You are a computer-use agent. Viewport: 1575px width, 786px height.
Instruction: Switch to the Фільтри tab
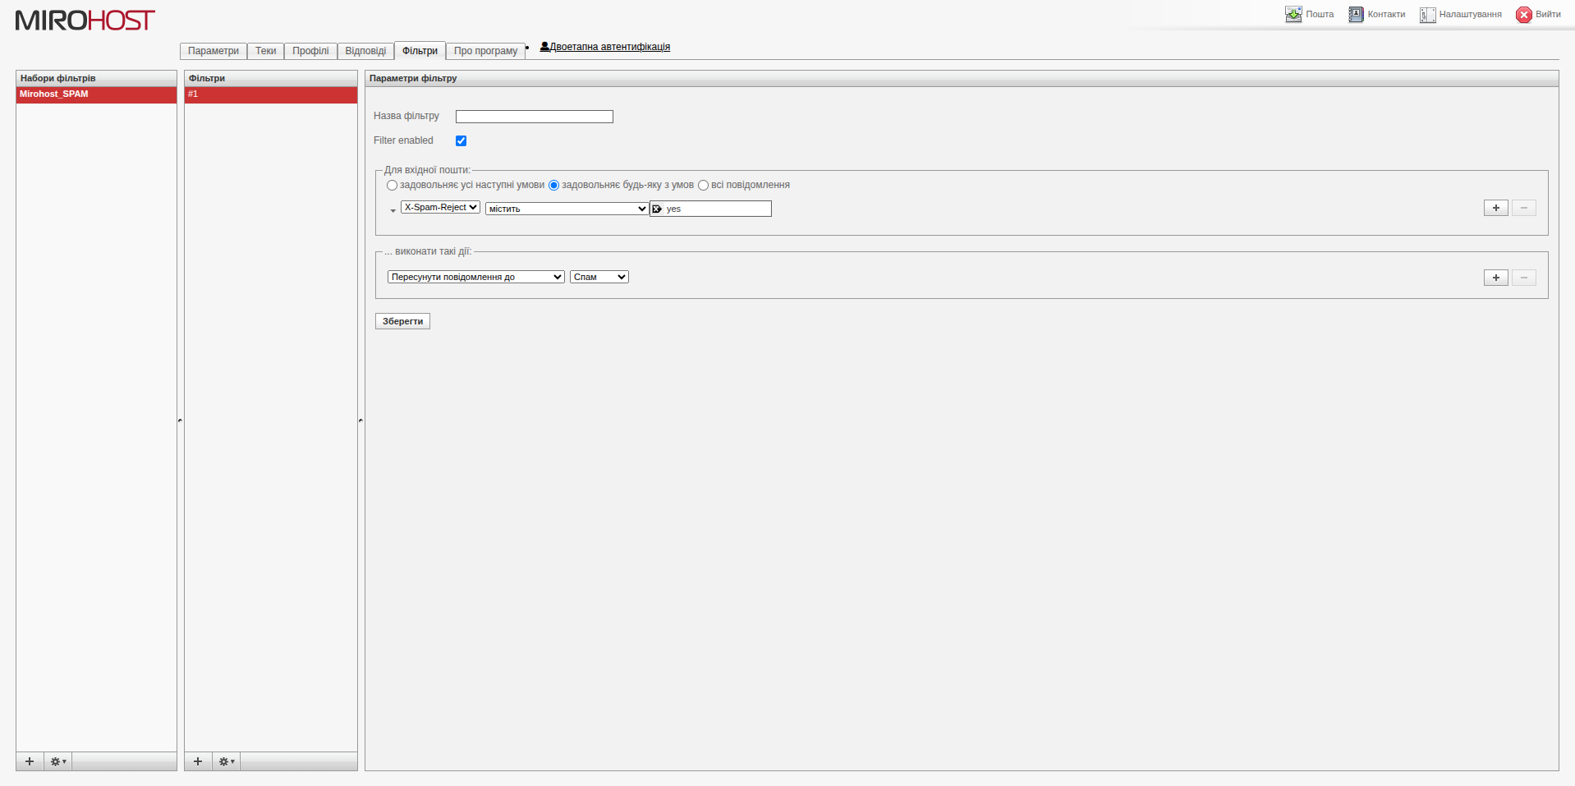pyautogui.click(x=420, y=51)
